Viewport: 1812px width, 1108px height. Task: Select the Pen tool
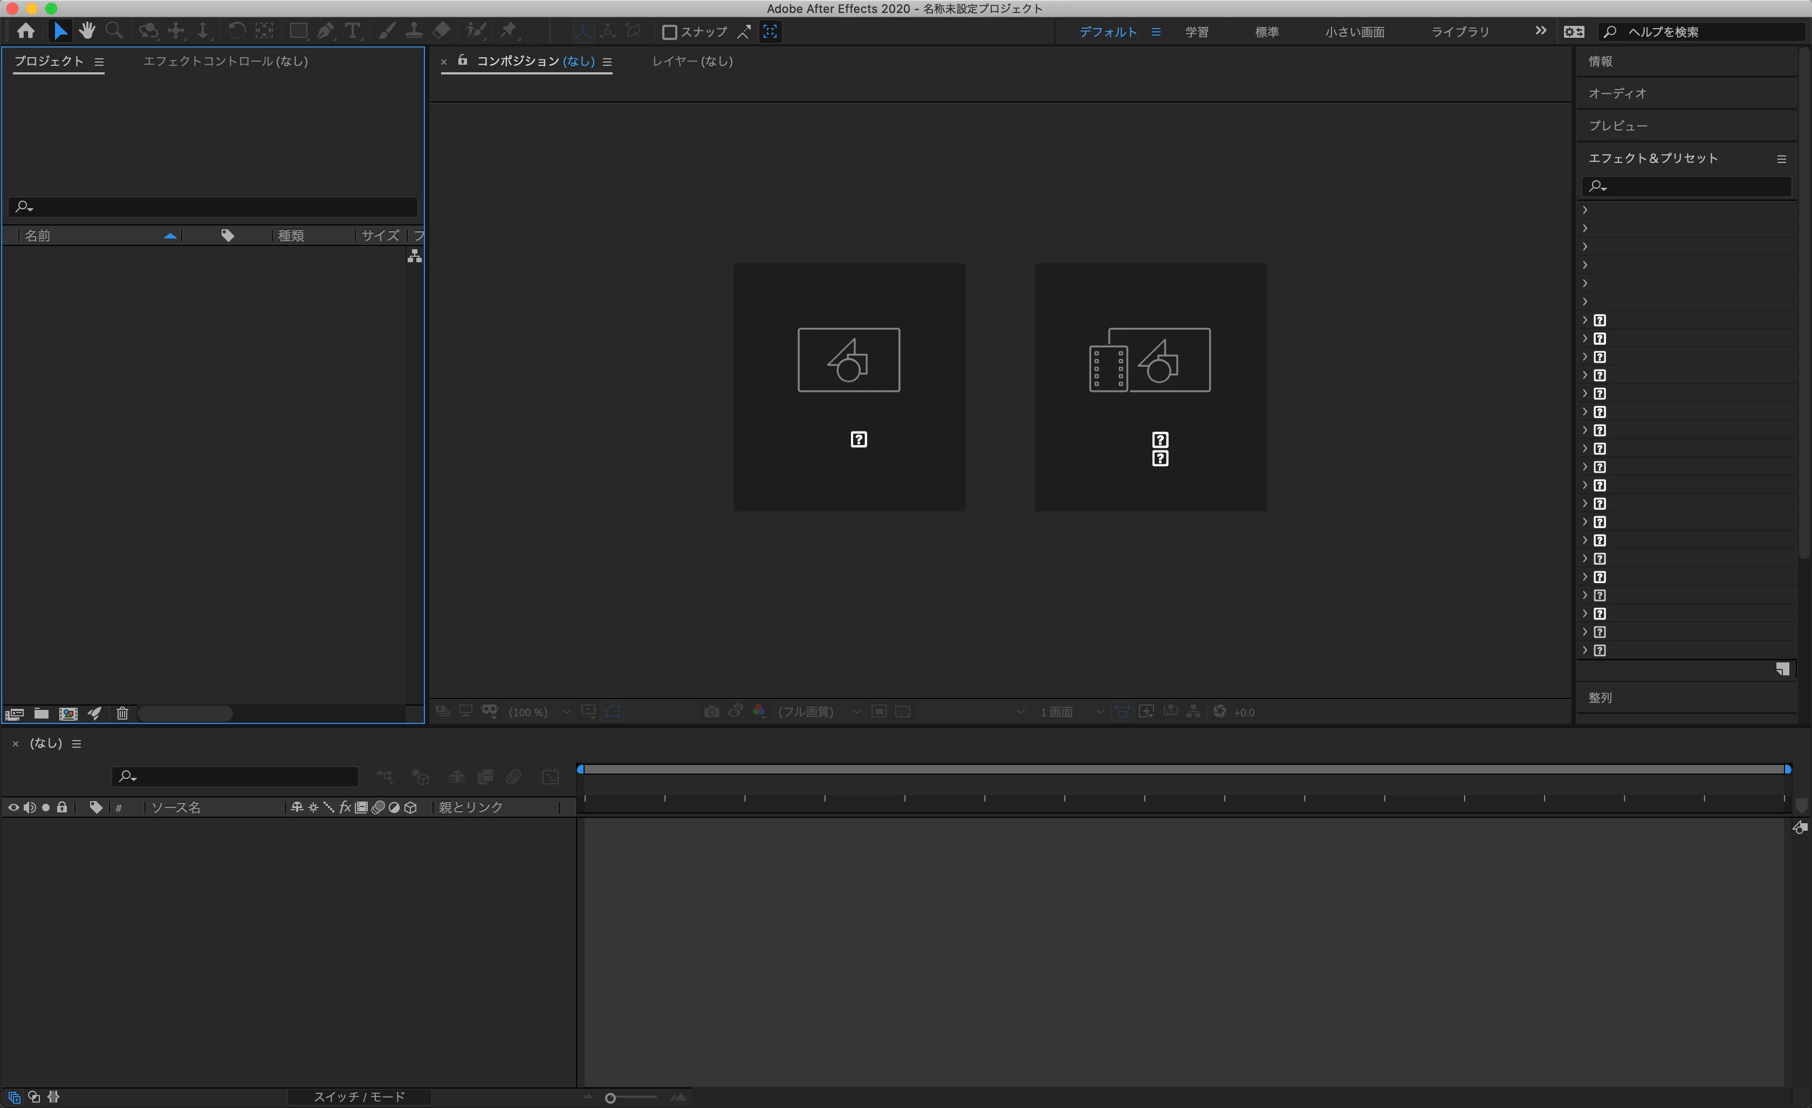tap(325, 31)
